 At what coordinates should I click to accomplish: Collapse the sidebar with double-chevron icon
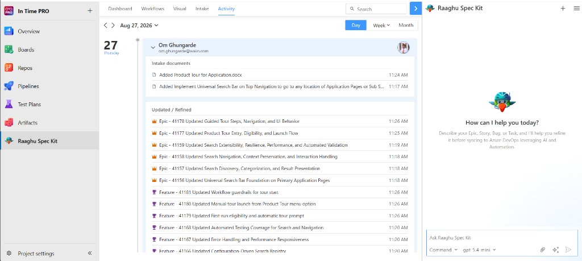pos(90,253)
